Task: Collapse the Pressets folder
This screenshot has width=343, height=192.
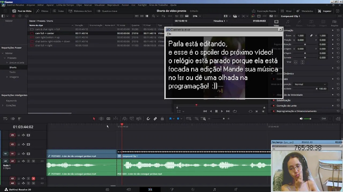Action: [x=5, y=58]
